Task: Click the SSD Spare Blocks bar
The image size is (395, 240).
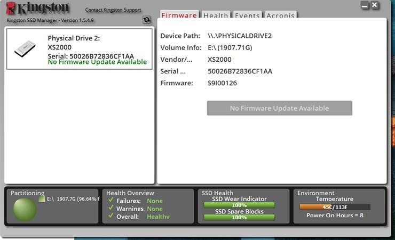Action: tap(240, 217)
